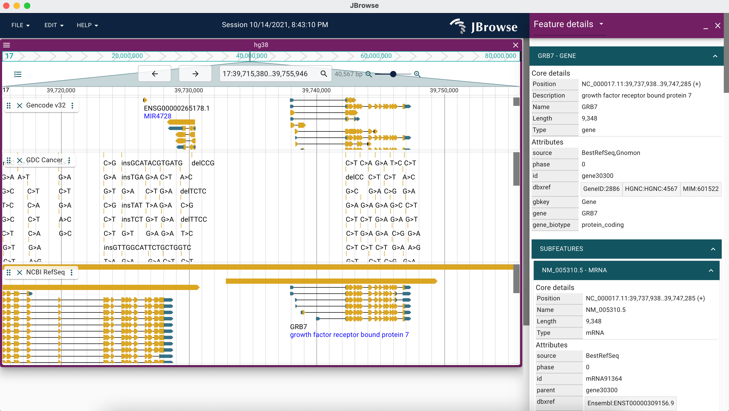Click the MIM:601522 dbxref chip
The image size is (729, 411).
tap(701, 189)
